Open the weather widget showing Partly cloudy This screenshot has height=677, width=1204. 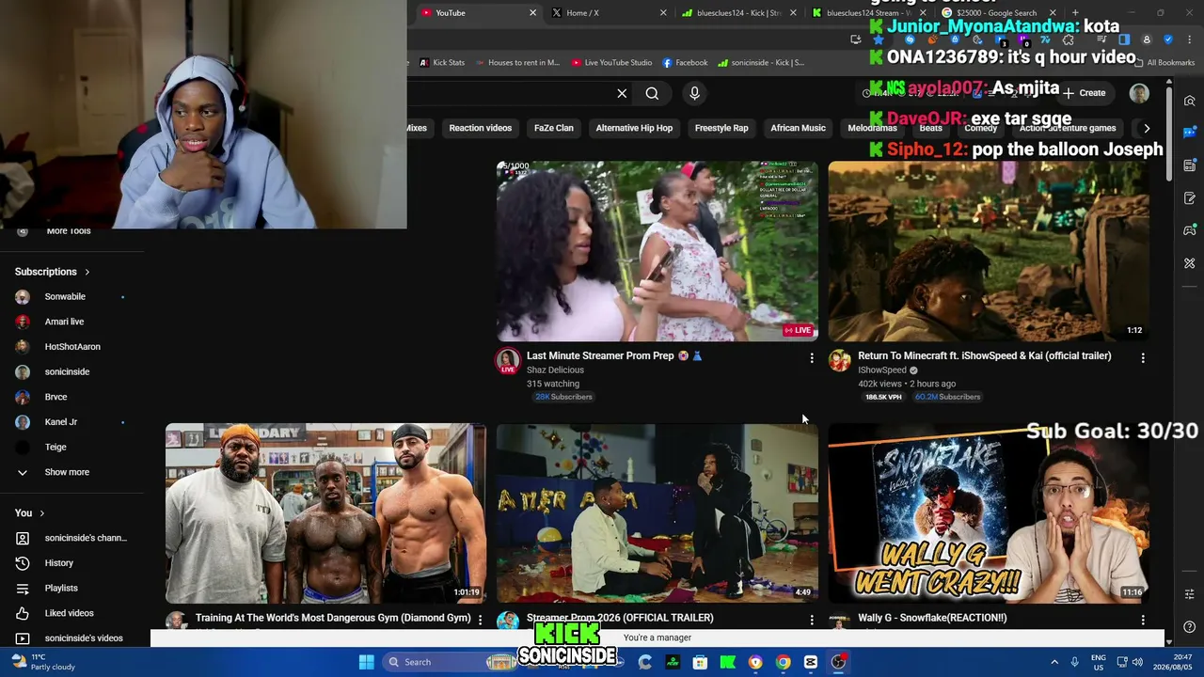(43, 662)
